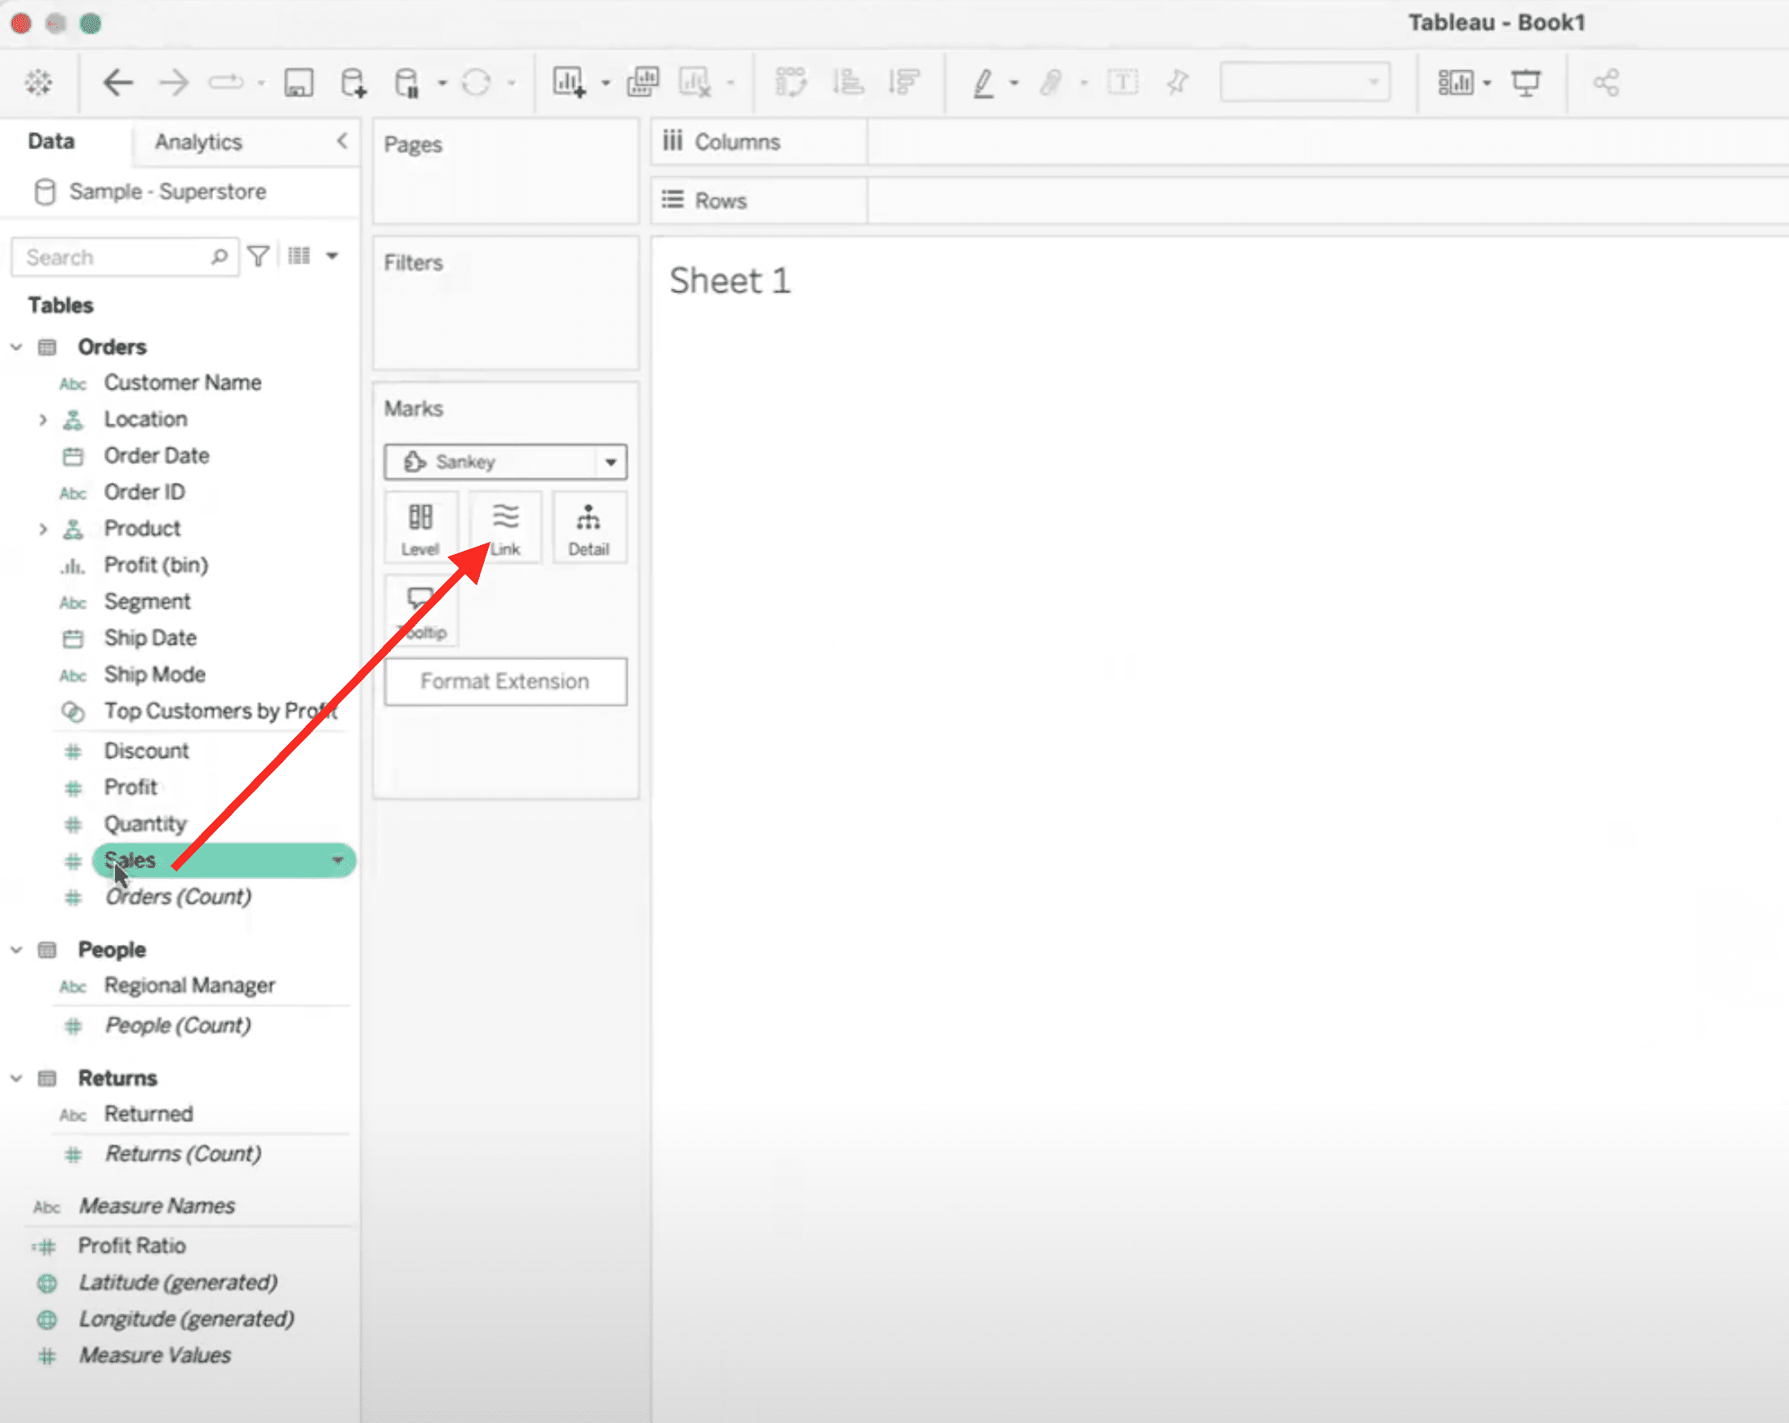Expand the Product hierarchy
The width and height of the screenshot is (1789, 1423).
pos(43,529)
